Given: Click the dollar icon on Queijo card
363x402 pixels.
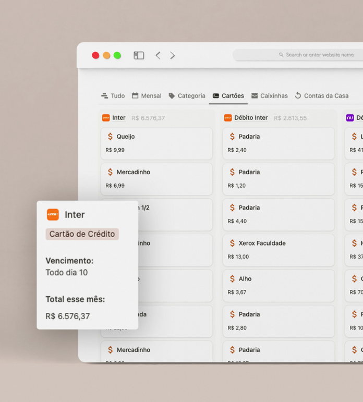Looking at the screenshot, I should point(110,137).
